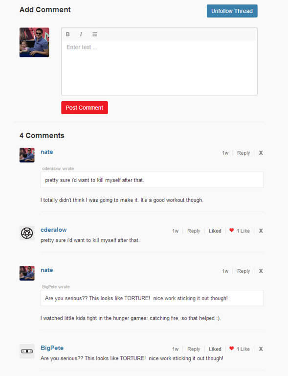Click heart icon on cderalow's comment
The width and height of the screenshot is (288, 376).
pyautogui.click(x=231, y=230)
